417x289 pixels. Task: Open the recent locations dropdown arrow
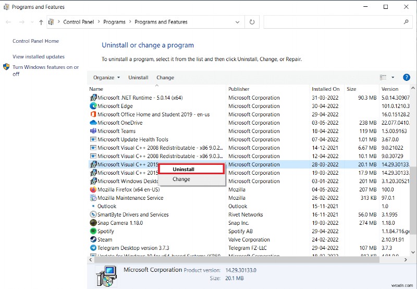pyautogui.click(x=32, y=22)
